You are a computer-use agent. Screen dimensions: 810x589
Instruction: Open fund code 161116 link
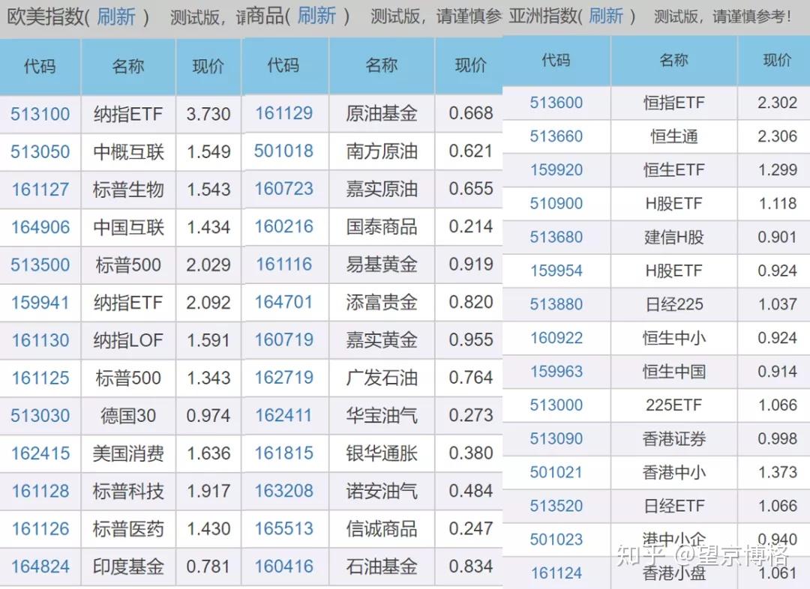284,265
